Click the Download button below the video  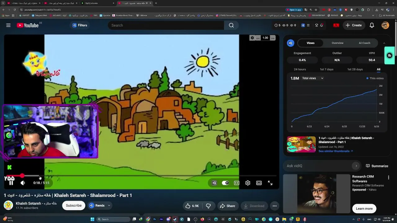(x=254, y=206)
